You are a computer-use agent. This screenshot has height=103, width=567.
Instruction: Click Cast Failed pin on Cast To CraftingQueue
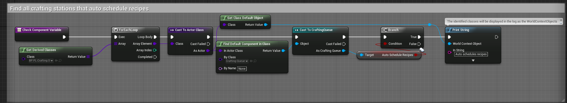(344, 44)
